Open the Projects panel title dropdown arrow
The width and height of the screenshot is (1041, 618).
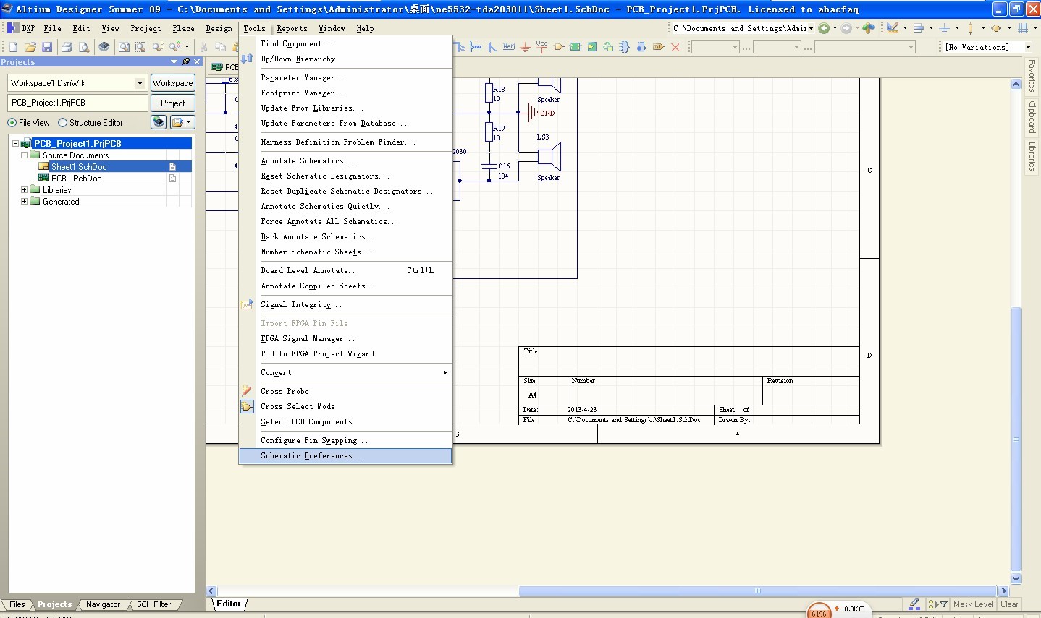point(174,62)
